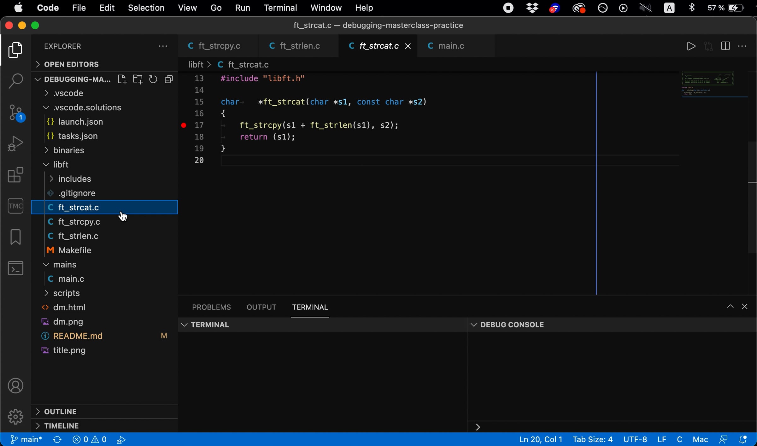Open the Terminal menu in menu bar
Image resolution: width=757 pixels, height=446 pixels.
tap(280, 8)
